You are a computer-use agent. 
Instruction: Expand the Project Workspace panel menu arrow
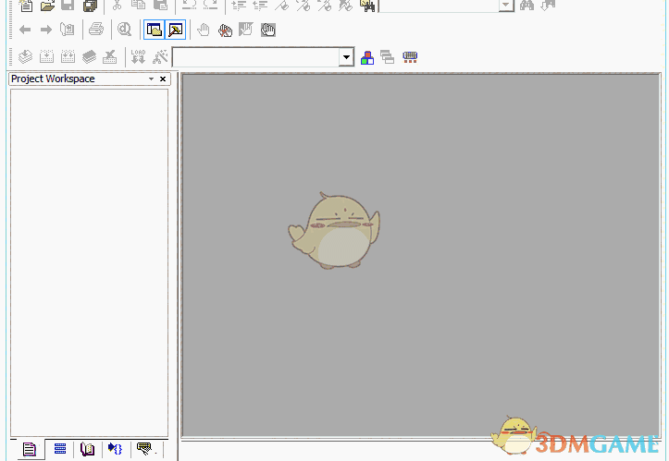[152, 79]
